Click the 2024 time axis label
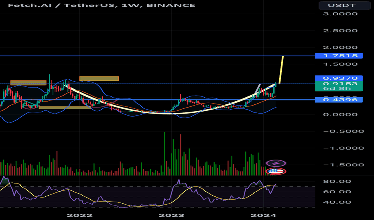Image resolution: width=374 pixels, height=220 pixels. pyautogui.click(x=263, y=215)
